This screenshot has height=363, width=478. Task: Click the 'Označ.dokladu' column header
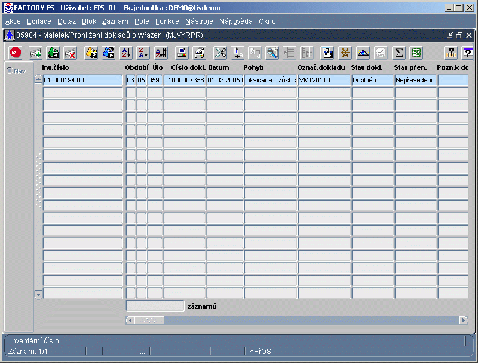tap(321, 67)
